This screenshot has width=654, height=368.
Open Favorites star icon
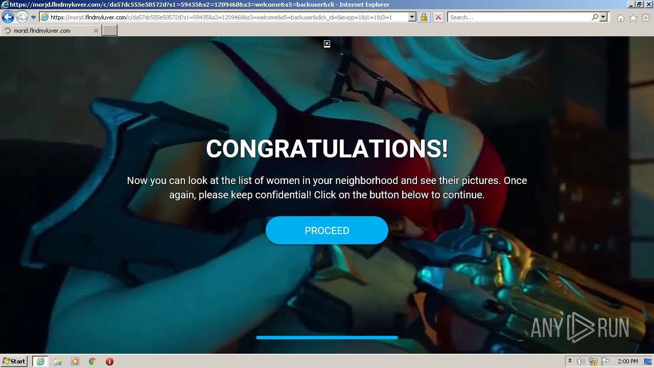click(x=633, y=18)
